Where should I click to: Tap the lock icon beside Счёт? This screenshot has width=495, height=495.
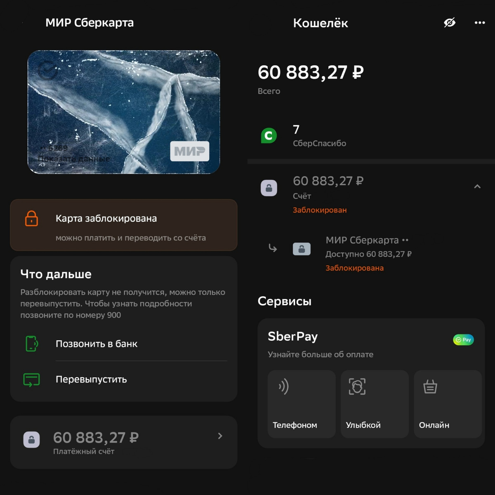269,188
